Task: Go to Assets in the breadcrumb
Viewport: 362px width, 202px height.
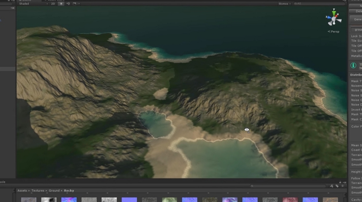Action: (22, 191)
